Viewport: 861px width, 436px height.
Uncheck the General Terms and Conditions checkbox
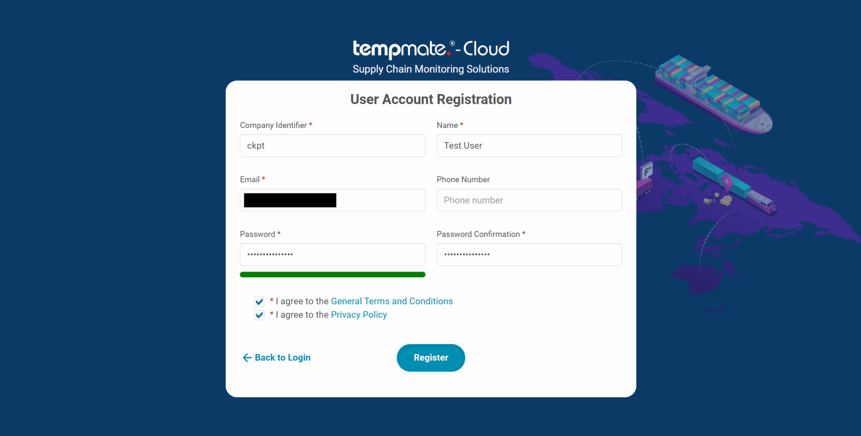(x=259, y=301)
